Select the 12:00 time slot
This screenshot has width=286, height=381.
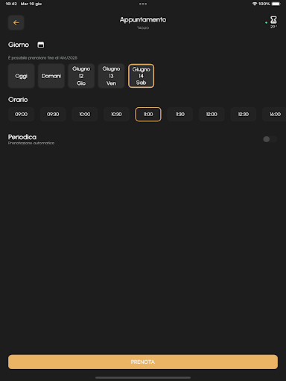coord(212,115)
